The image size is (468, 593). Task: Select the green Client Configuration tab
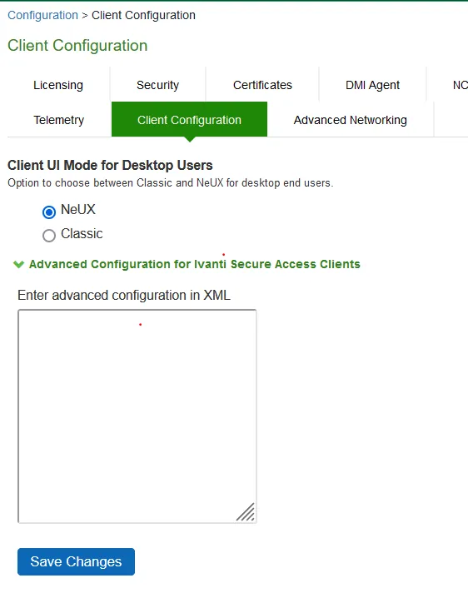pos(189,119)
